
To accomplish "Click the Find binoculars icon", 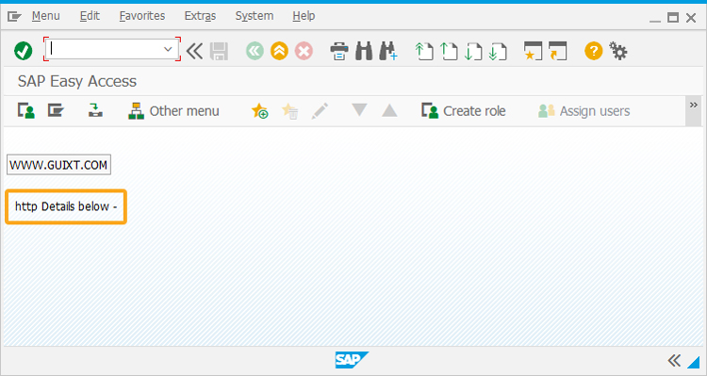I will point(364,51).
